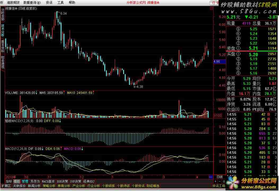Open the 资讯 menu
The height and width of the screenshot is (191, 279).
(49, 2)
